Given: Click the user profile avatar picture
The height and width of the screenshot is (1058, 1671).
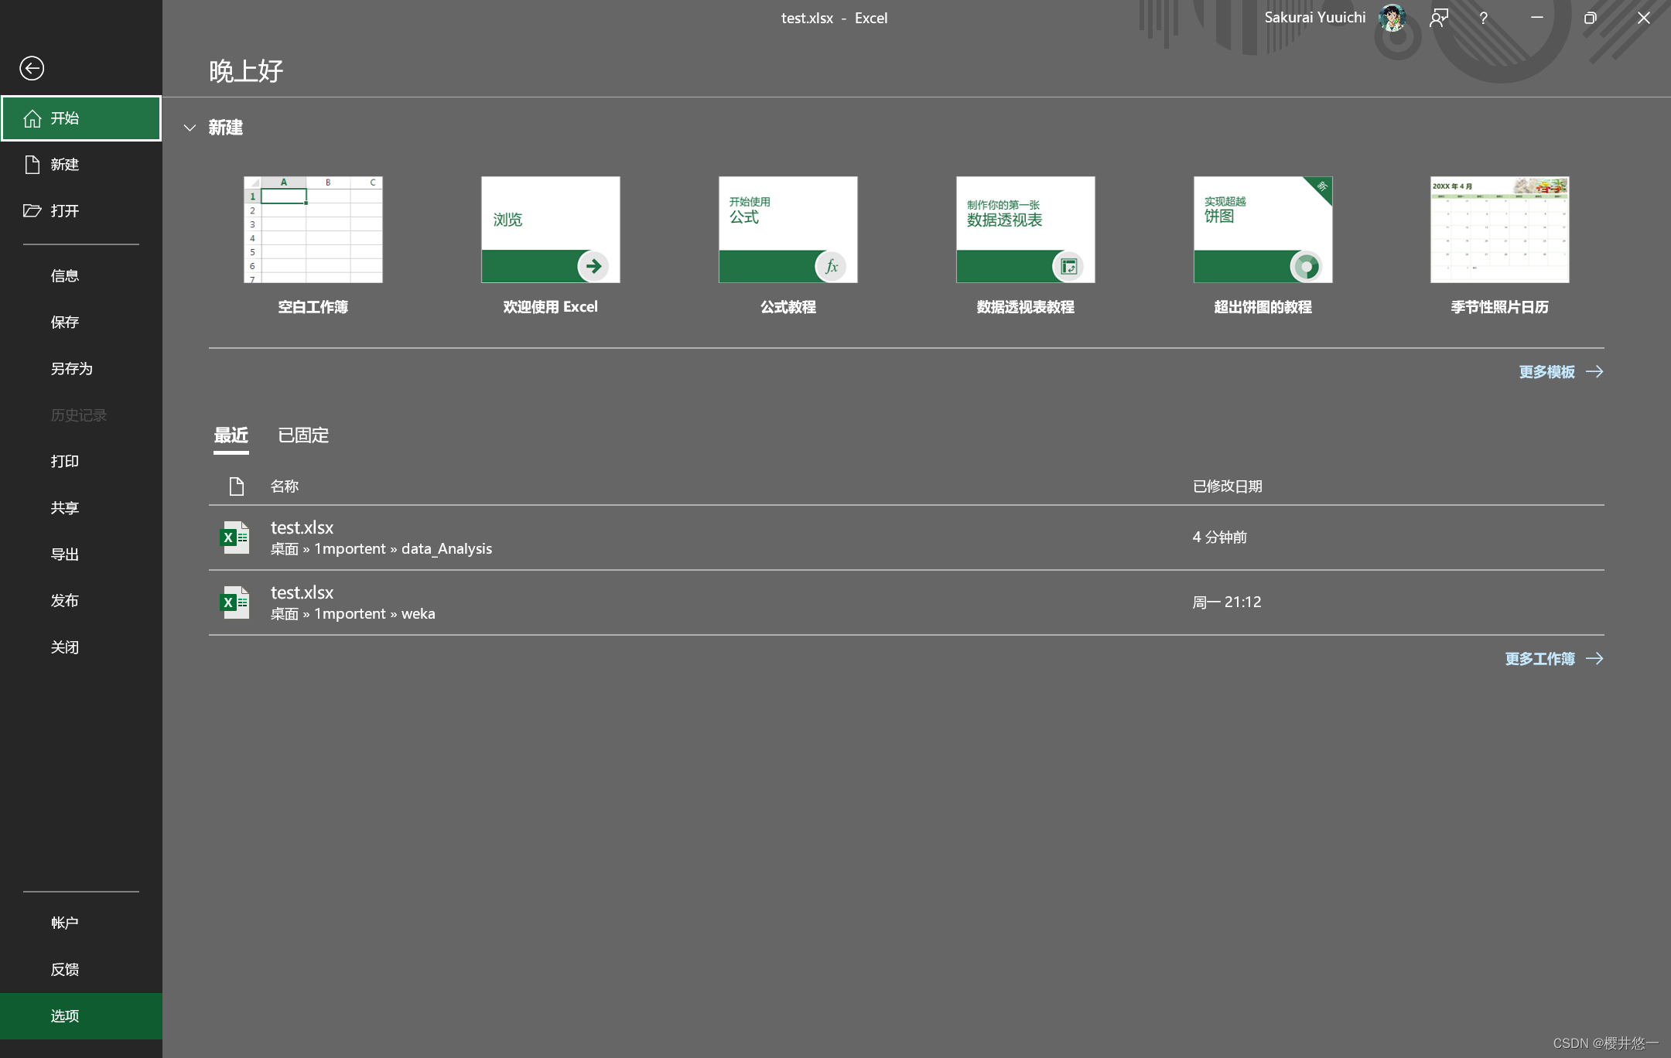Looking at the screenshot, I should click(x=1392, y=18).
